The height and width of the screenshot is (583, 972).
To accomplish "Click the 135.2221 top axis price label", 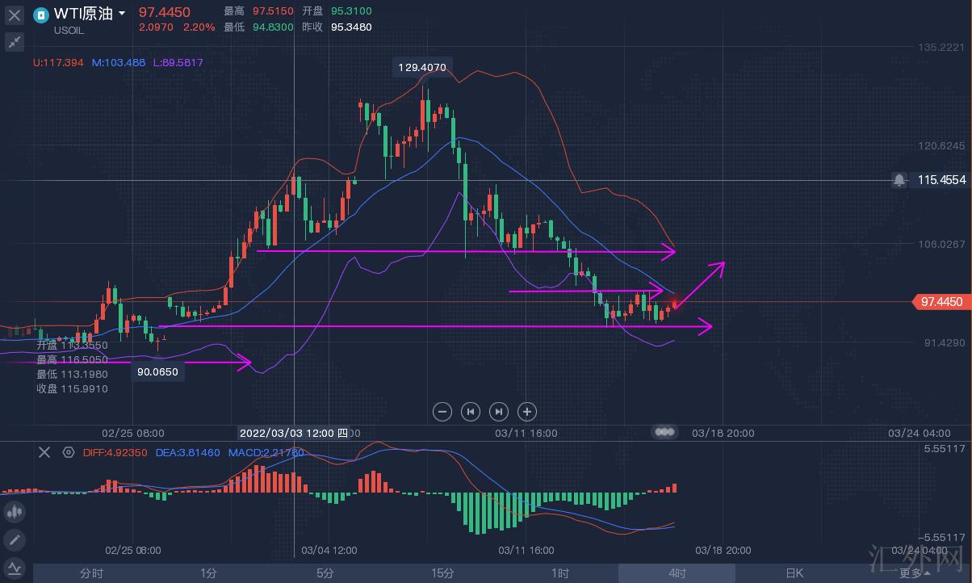I will click(941, 48).
